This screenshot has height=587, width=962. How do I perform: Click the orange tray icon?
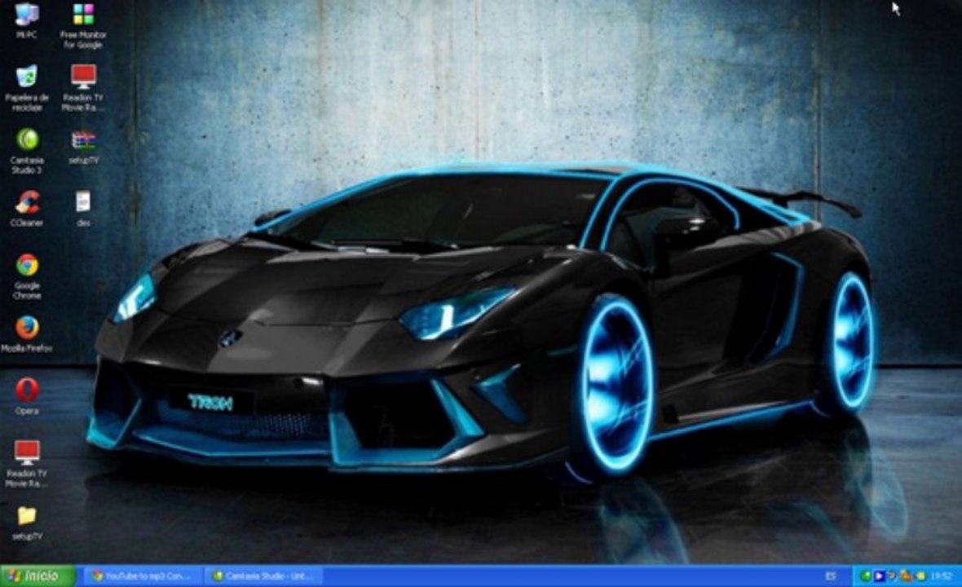click(x=906, y=576)
